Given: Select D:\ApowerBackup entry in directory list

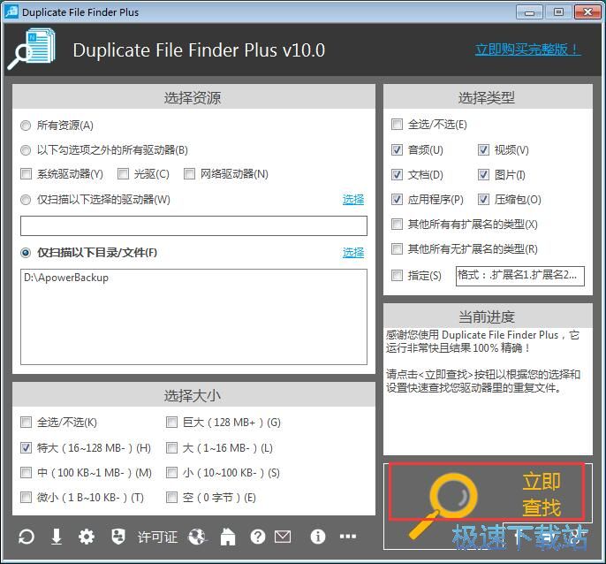Looking at the screenshot, I should (x=67, y=278).
